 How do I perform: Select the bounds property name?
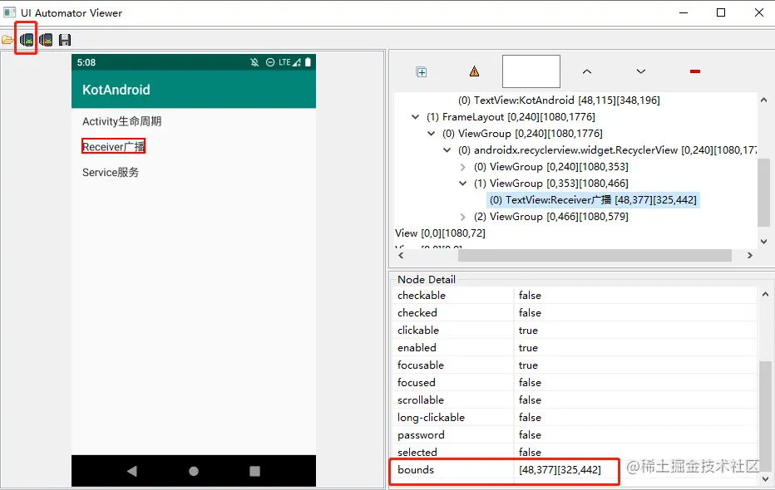tap(416, 470)
